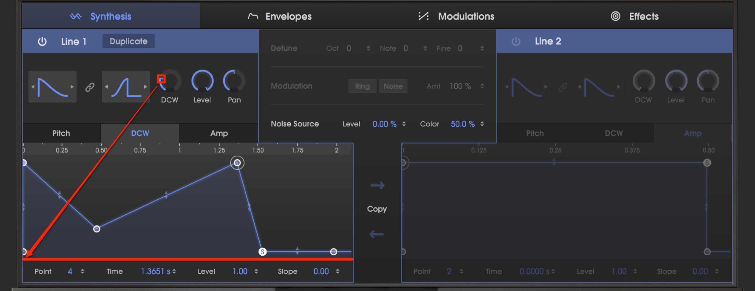Adjust Line 1 envelope Level 1.00 stepper
Image resolution: width=755 pixels, height=291 pixels.
click(x=256, y=271)
